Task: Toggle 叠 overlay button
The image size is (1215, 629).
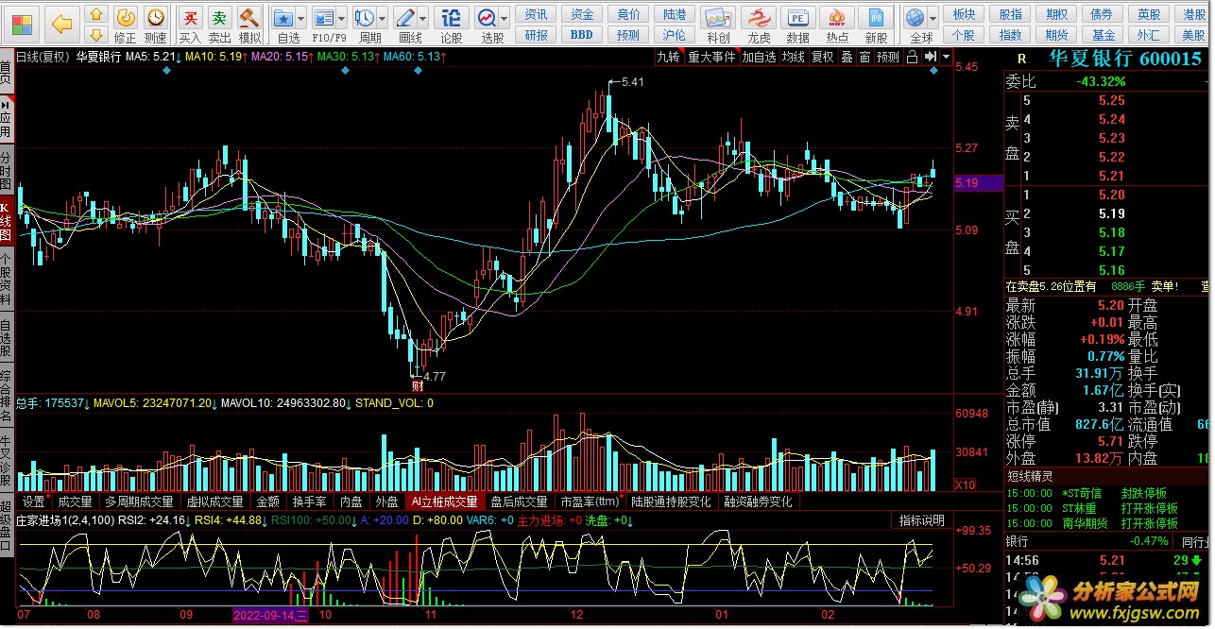Action: (x=847, y=57)
